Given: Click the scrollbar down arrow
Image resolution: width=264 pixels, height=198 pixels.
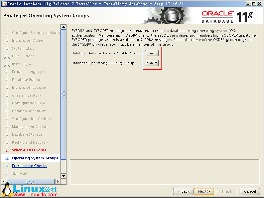Looking at the screenshot, I should tap(63, 176).
